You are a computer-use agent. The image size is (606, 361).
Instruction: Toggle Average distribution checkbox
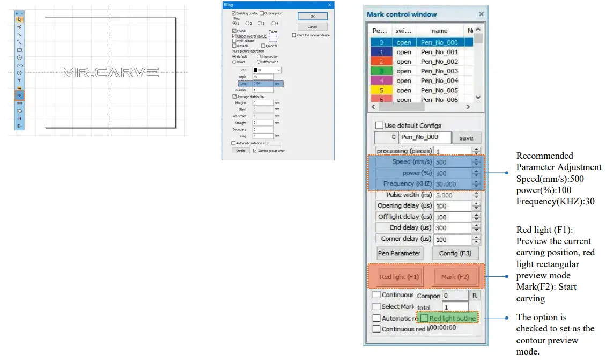pyautogui.click(x=234, y=97)
